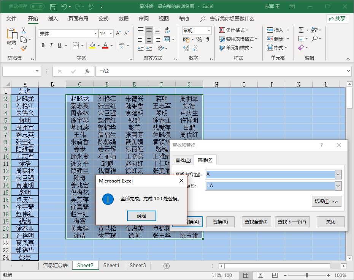
Task: Toggle Italic formatting
Action: coord(51,45)
